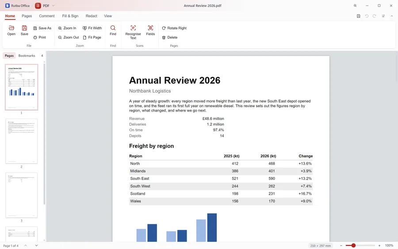The image size is (398, 249).
Task: Click the 'Annual Review 2026' heading
Action: [x=175, y=80]
